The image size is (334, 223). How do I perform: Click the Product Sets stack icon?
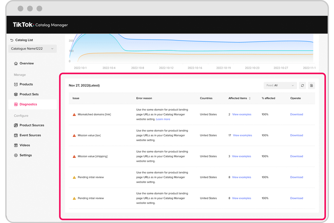(x=16, y=94)
